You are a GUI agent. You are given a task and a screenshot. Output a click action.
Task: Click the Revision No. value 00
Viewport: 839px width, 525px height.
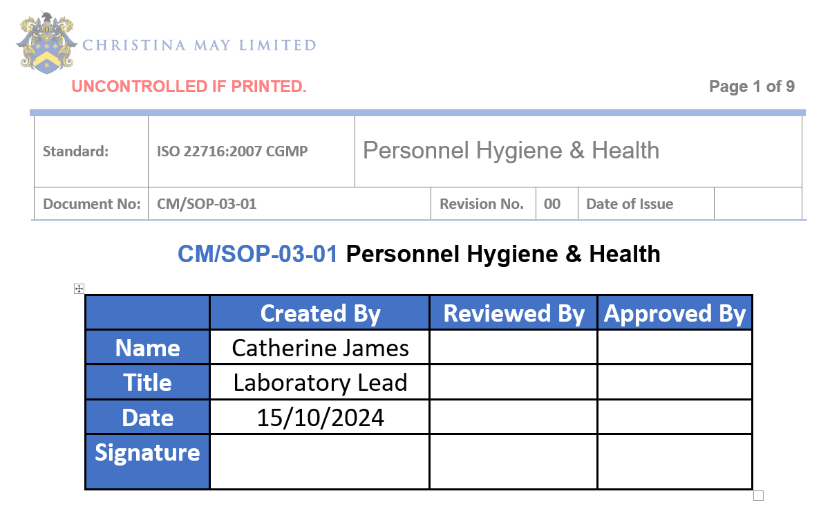coord(552,204)
